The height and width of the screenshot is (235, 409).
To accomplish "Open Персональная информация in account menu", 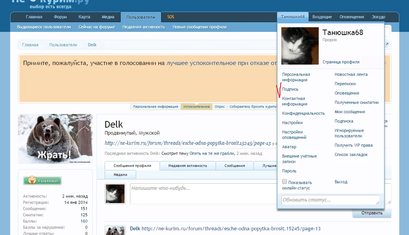I will point(296,77).
